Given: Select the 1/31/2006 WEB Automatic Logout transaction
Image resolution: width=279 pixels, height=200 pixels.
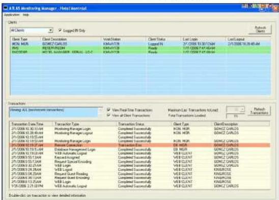Looking at the screenshot, I should (140, 186).
